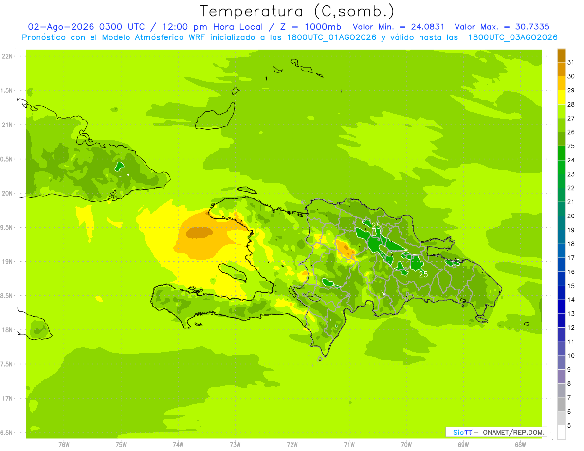Pick the yellow swatch between 28 and 29
Viewport: 584px width, 451px height.
pyautogui.click(x=561, y=97)
